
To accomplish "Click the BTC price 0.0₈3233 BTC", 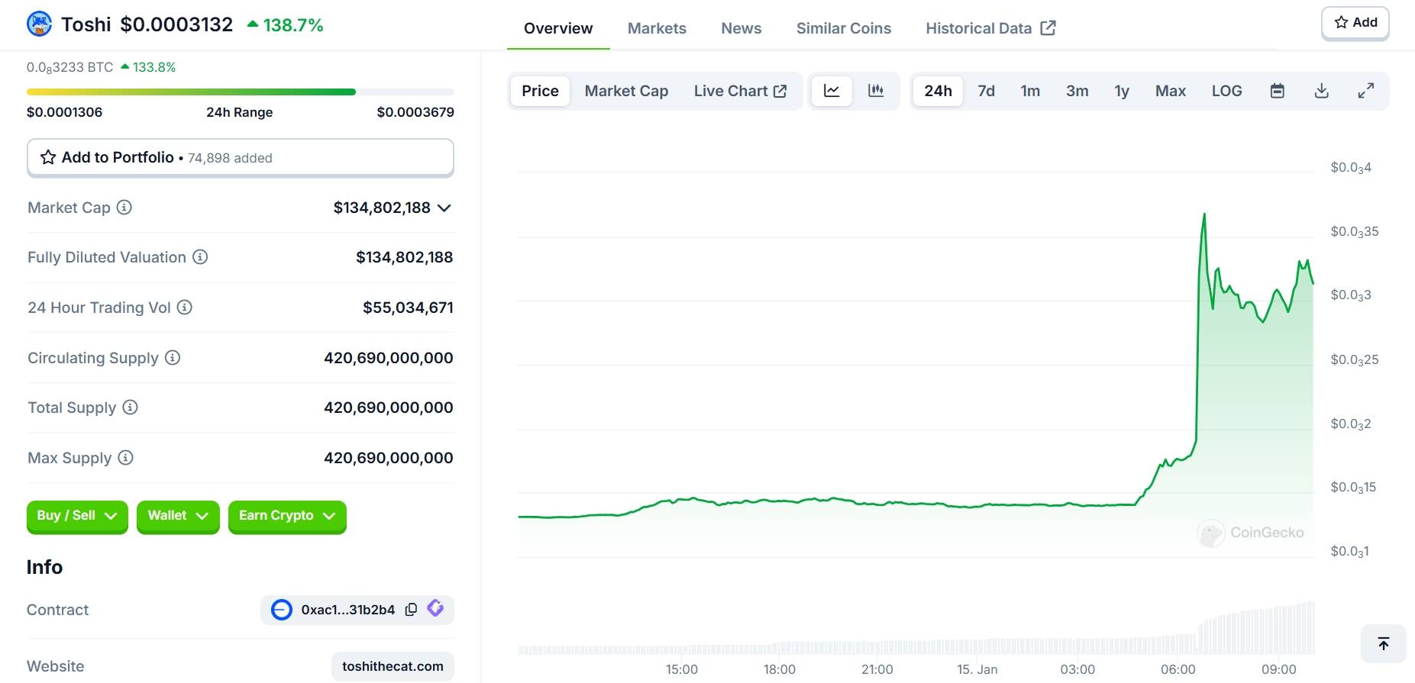I will (69, 67).
